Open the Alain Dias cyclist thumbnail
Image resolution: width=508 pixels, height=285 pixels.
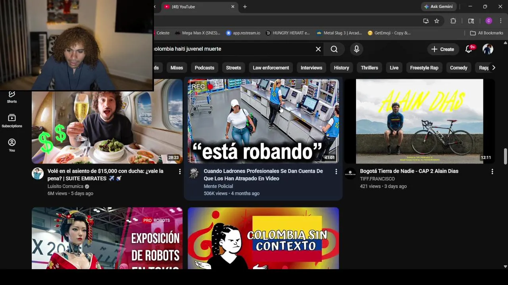pyautogui.click(x=419, y=121)
